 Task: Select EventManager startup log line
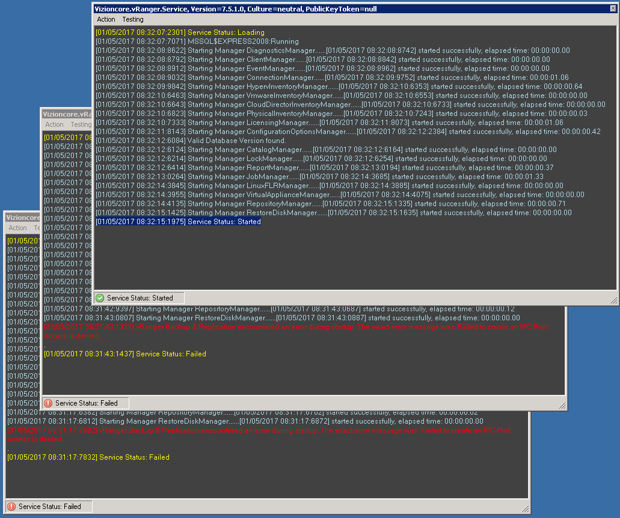tap(322, 69)
